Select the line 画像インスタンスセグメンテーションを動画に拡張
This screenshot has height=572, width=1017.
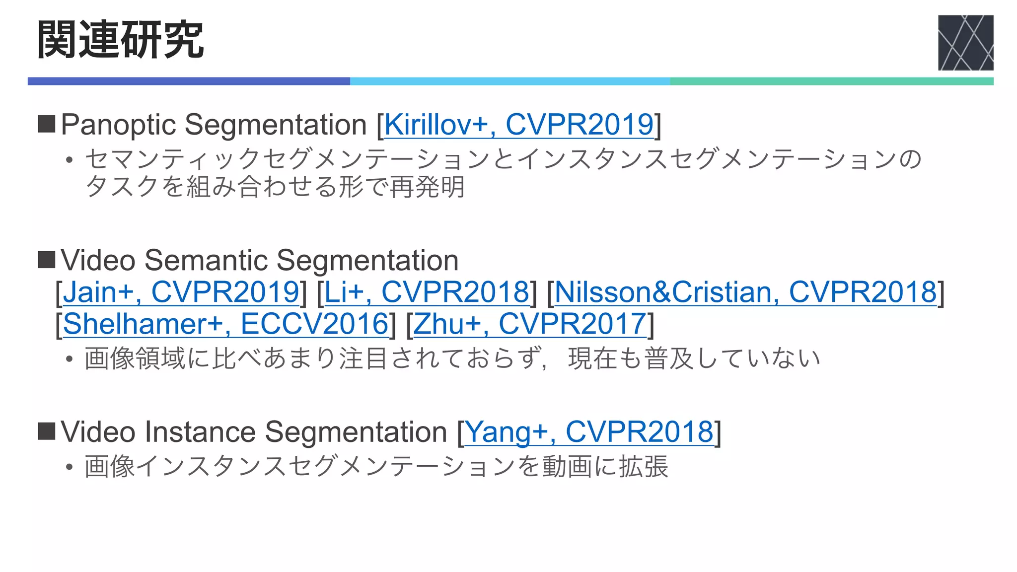pos(376,467)
